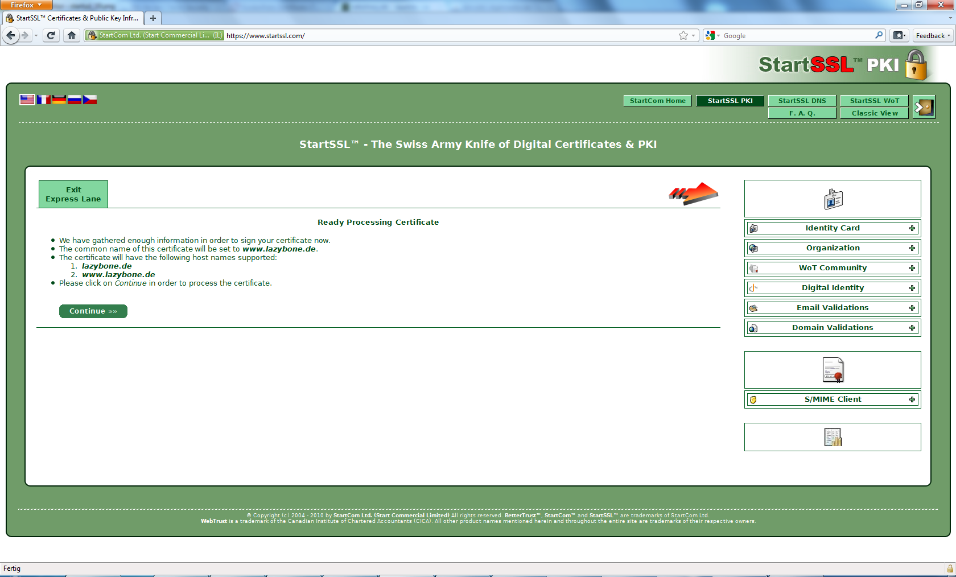Click the common name www.lazybone.de text

coord(279,249)
